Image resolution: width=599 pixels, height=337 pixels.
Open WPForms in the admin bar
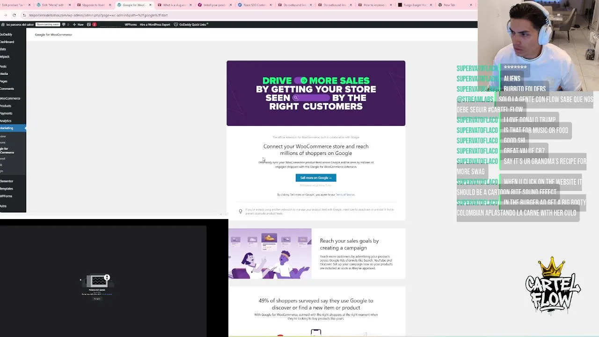point(131,24)
